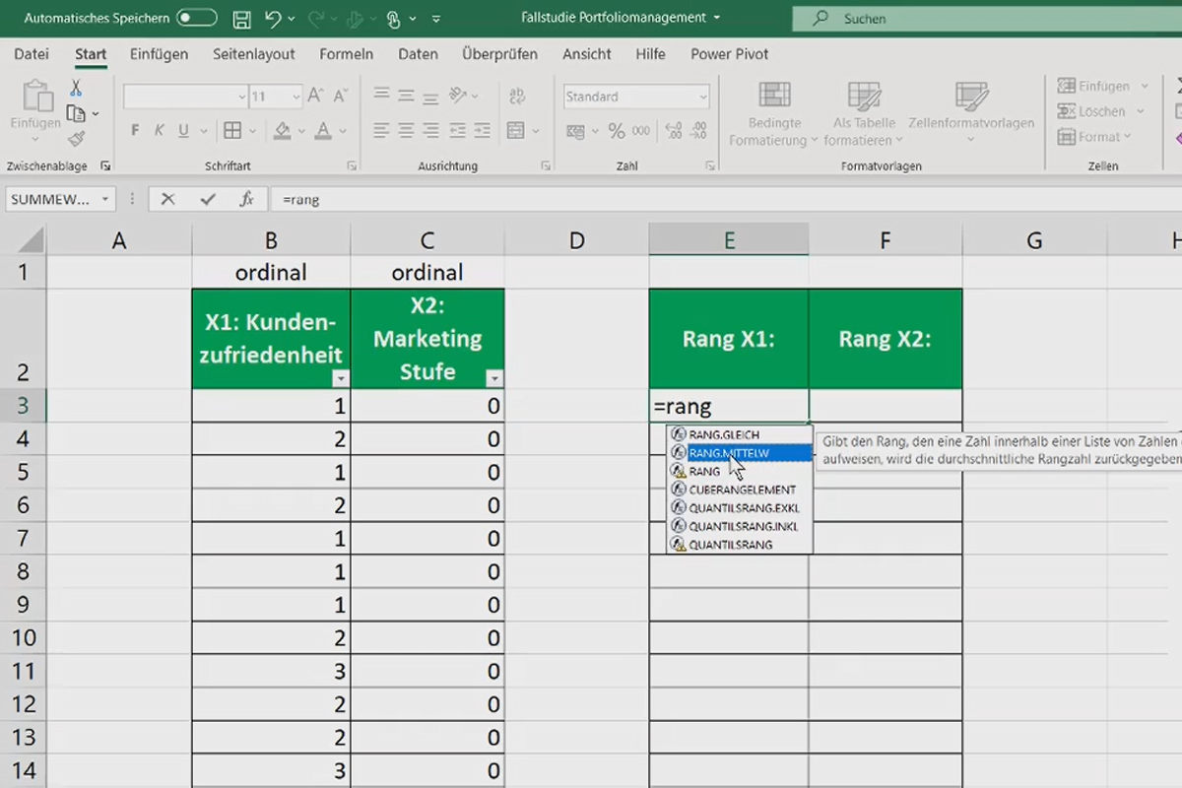1182x788 pixels.
Task: Open the Format cells menu
Action: (x=1094, y=137)
